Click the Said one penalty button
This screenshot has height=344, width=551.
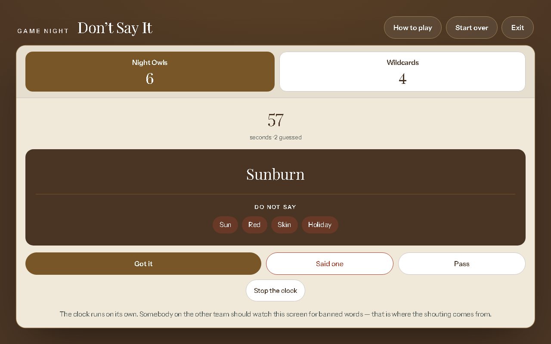click(330, 264)
